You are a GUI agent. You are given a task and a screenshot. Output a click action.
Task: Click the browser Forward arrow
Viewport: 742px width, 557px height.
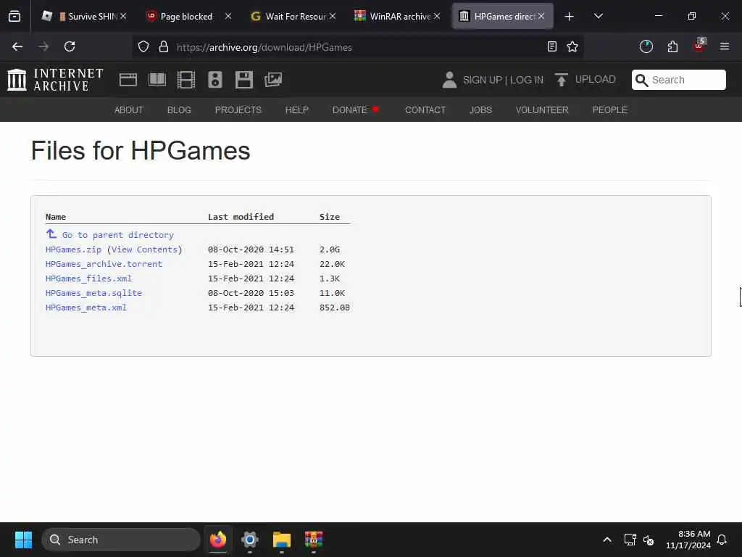pos(43,47)
